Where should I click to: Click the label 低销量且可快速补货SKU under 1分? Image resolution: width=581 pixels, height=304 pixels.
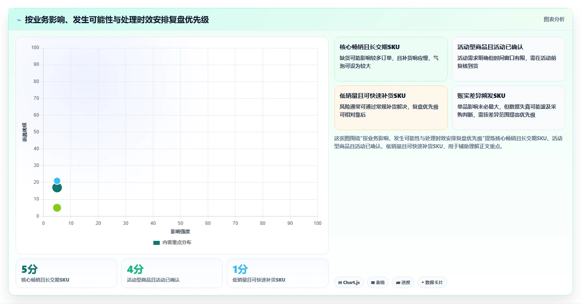[259, 280]
